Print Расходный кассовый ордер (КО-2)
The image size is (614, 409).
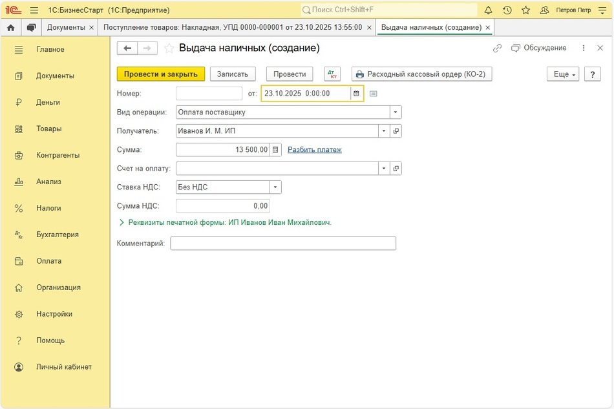422,74
